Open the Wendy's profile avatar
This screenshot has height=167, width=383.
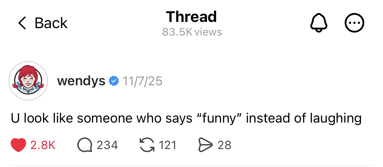pos(28,81)
